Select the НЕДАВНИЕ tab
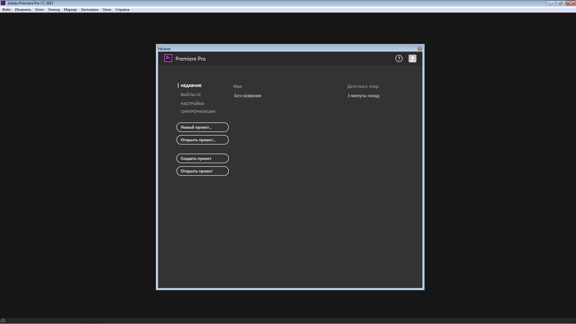 (x=191, y=85)
